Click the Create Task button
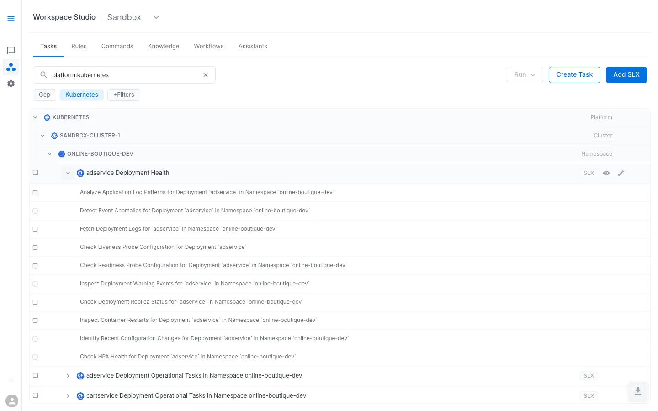 point(574,74)
